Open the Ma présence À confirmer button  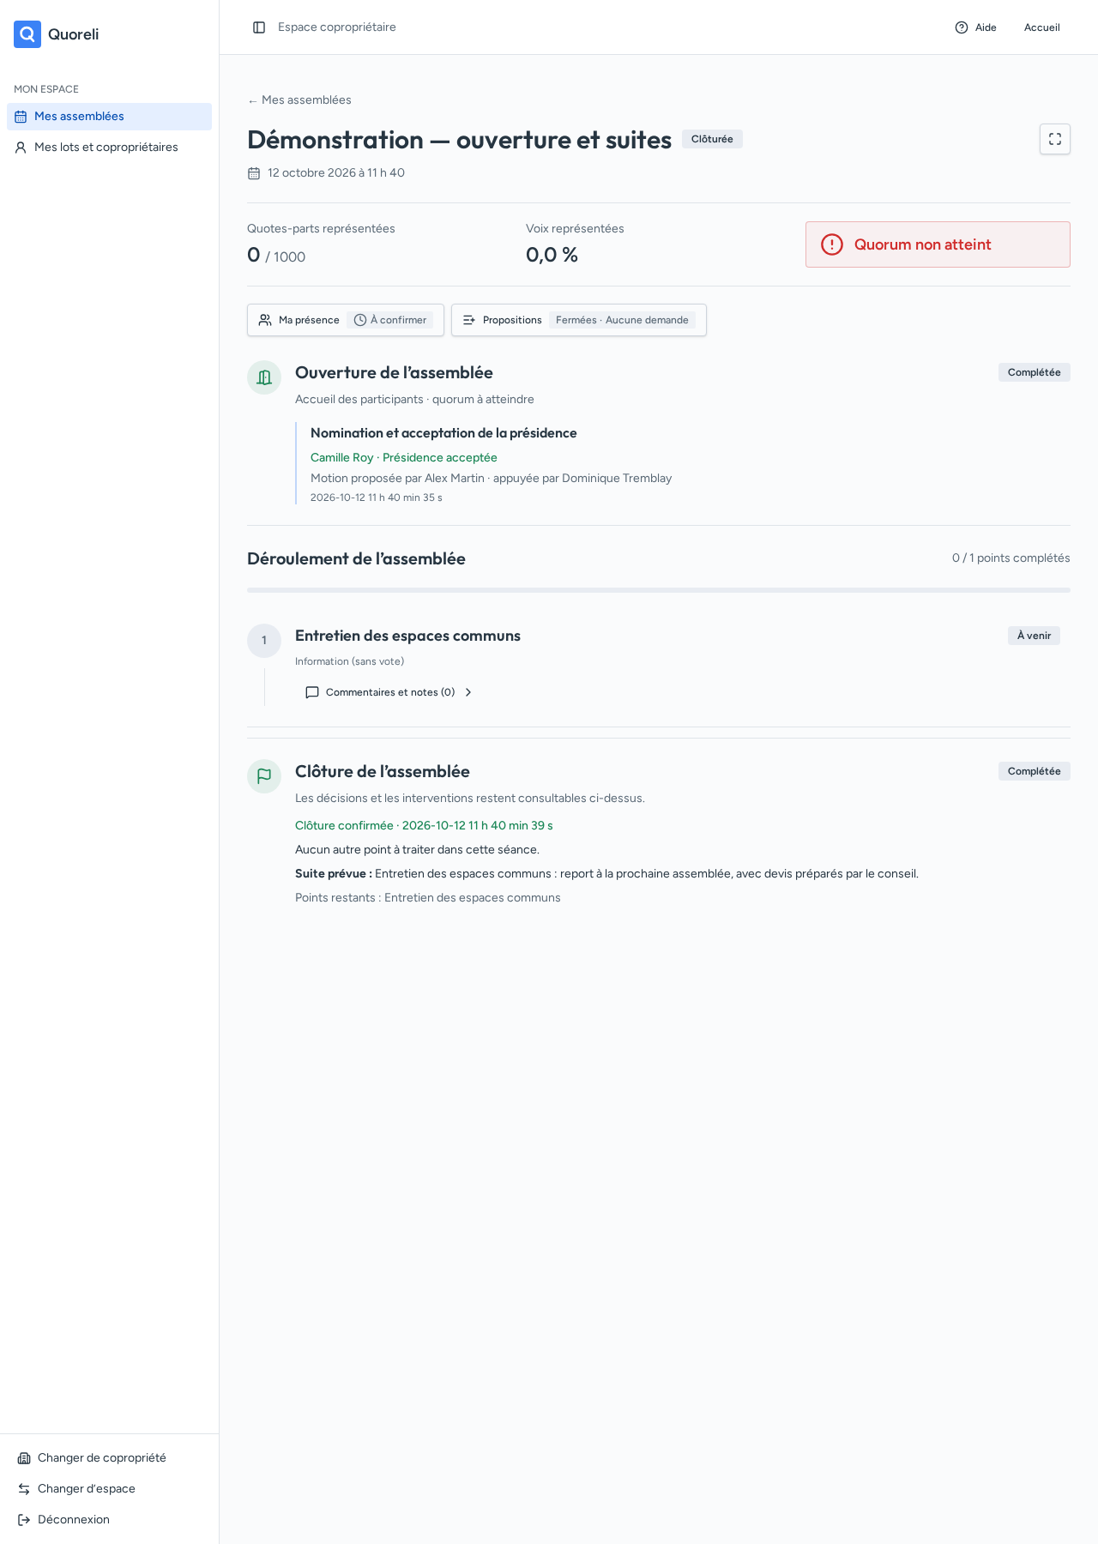(x=346, y=320)
